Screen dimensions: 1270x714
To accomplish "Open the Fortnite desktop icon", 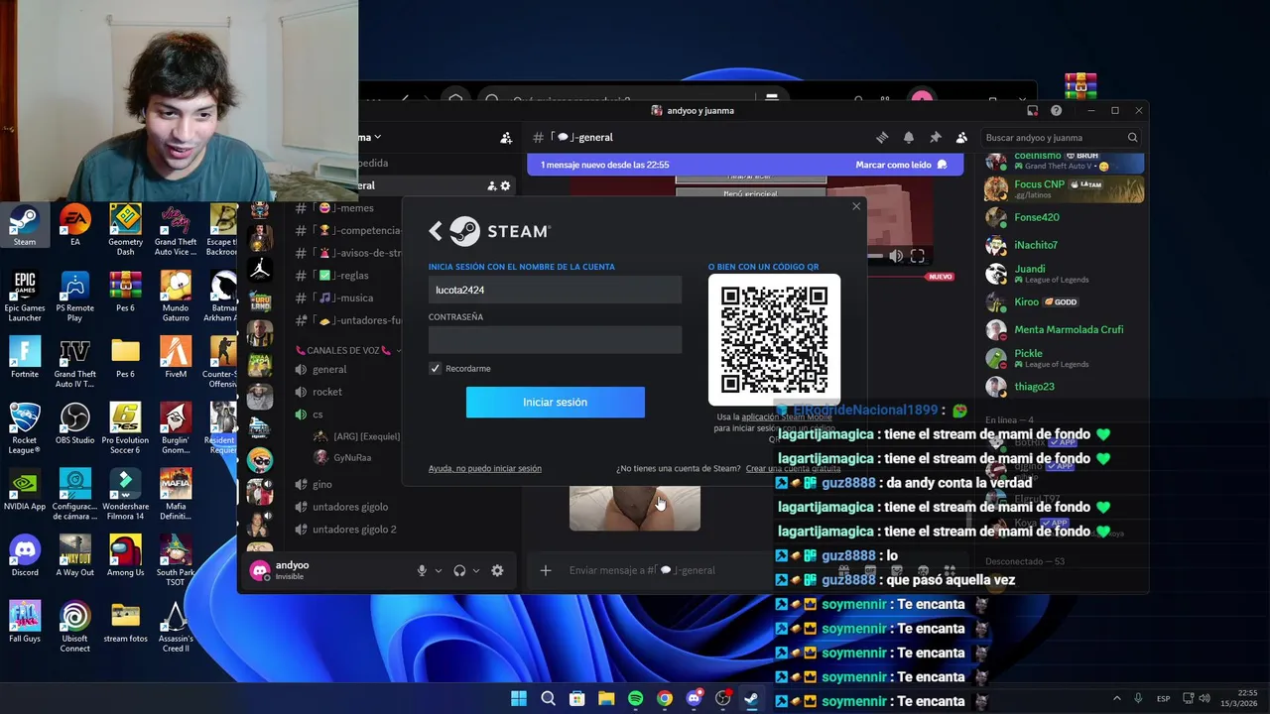I will [x=25, y=358].
